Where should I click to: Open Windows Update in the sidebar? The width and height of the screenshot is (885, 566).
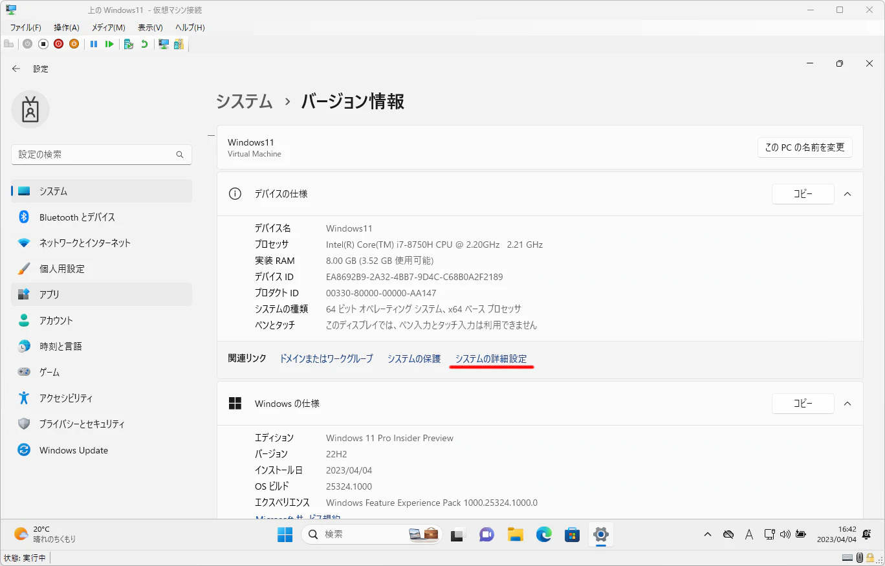pyautogui.click(x=102, y=450)
